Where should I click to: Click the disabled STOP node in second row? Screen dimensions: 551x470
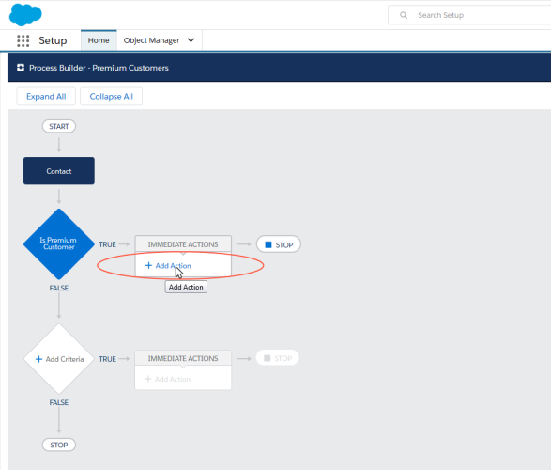278,358
